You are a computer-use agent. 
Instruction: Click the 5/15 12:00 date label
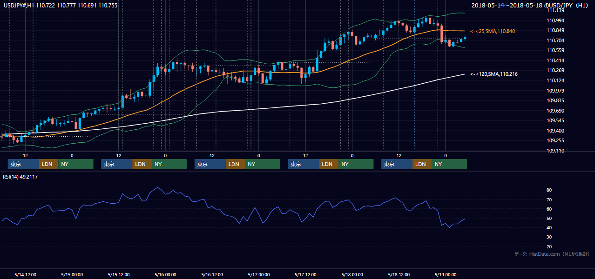pos(119,274)
